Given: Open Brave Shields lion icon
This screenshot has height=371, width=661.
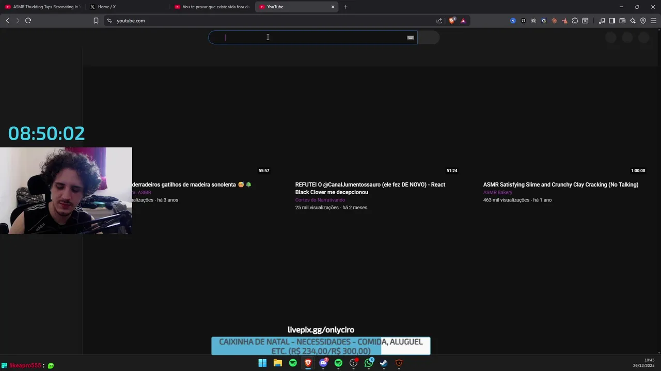Looking at the screenshot, I should click(452, 21).
